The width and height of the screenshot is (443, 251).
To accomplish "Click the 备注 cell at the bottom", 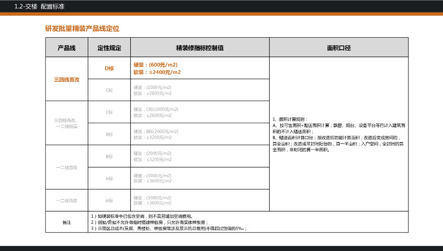I will coord(66,222).
